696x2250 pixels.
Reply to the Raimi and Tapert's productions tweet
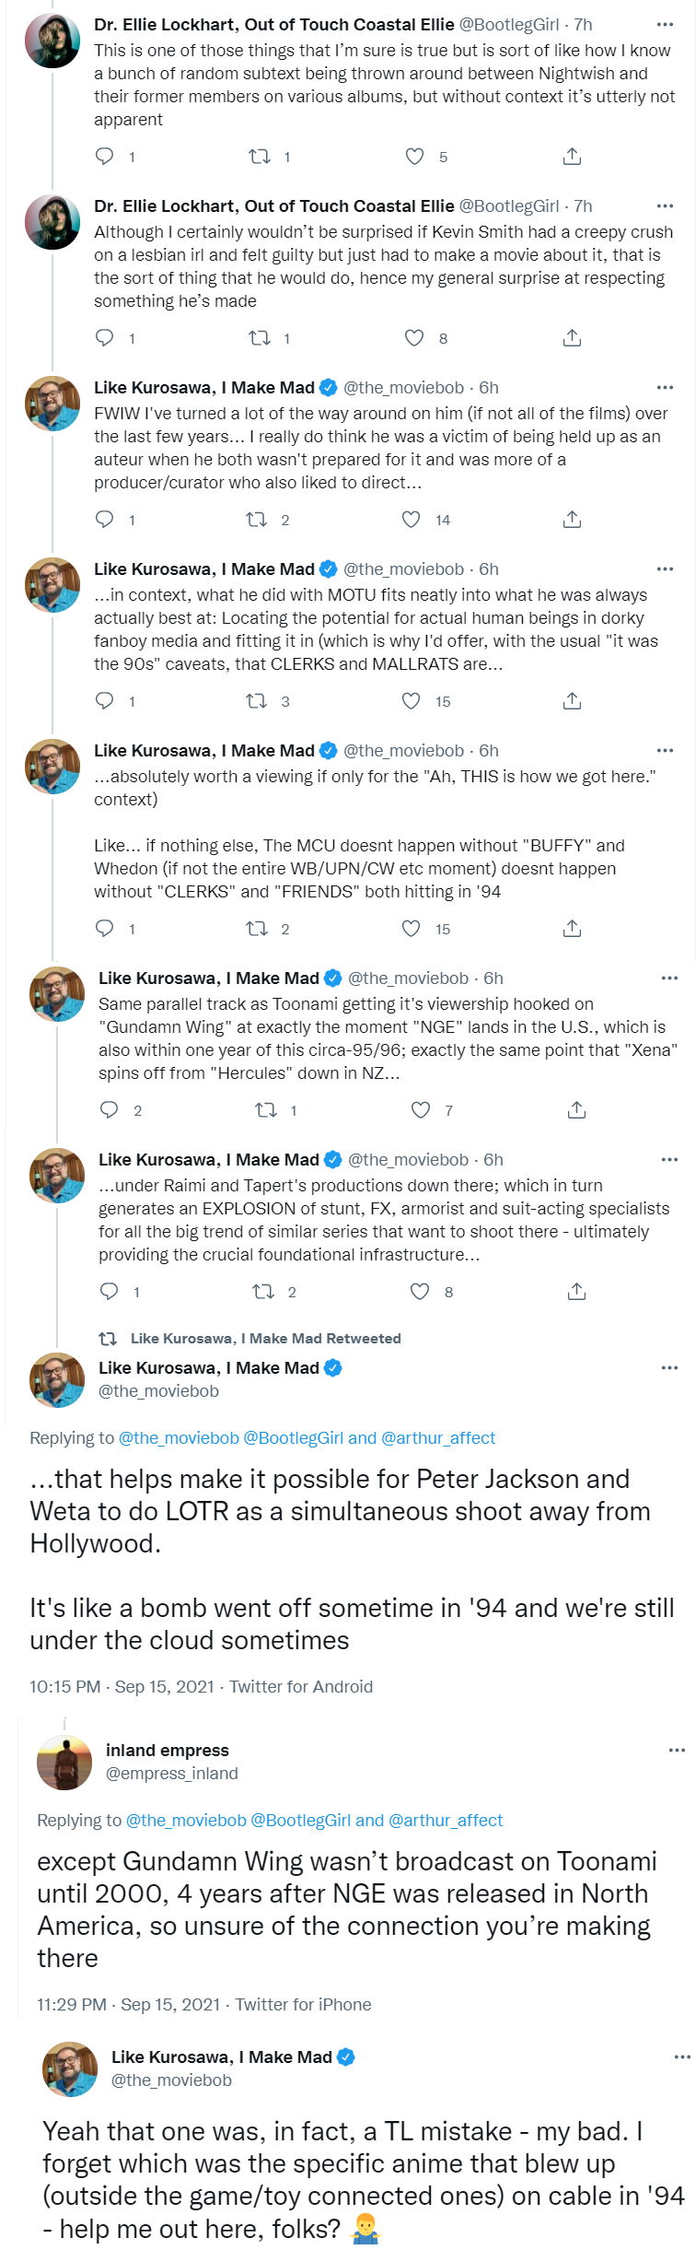tap(110, 1291)
